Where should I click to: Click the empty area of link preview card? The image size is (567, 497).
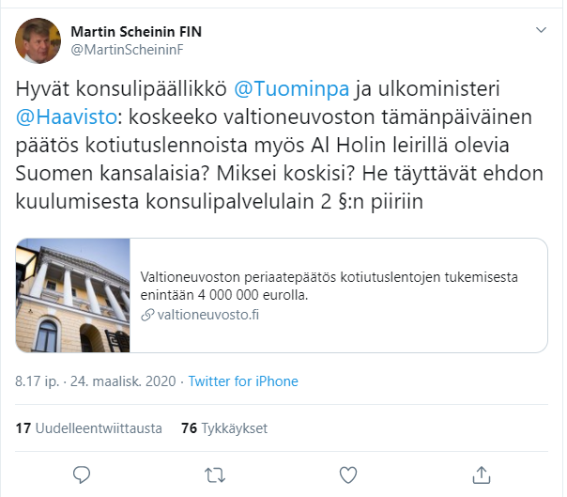pos(422,334)
